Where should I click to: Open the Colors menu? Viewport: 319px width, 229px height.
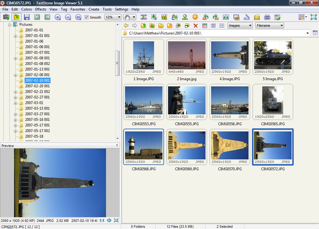point(27,9)
